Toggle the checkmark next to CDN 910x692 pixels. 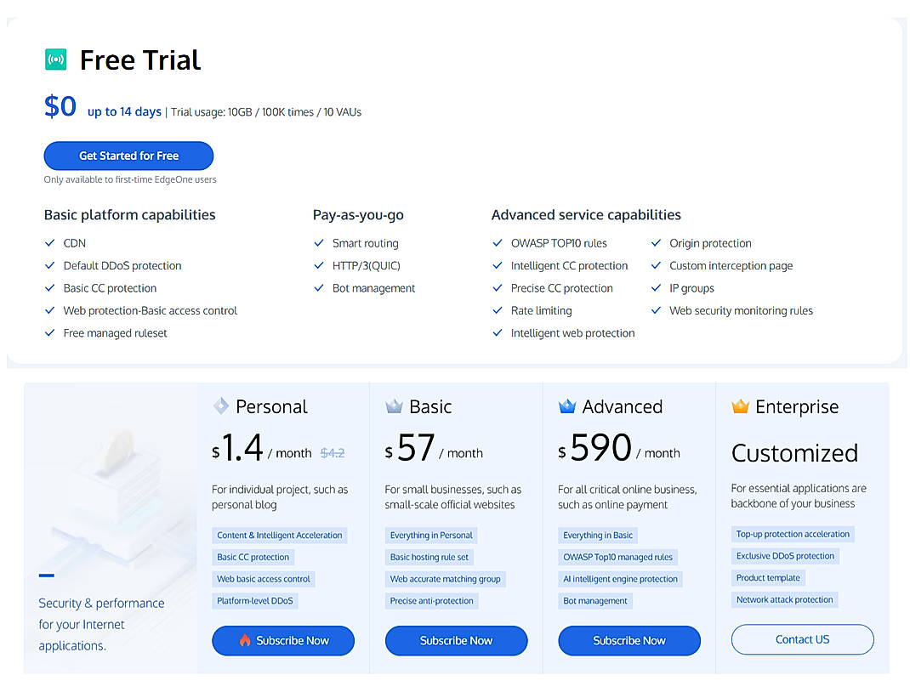click(x=49, y=243)
